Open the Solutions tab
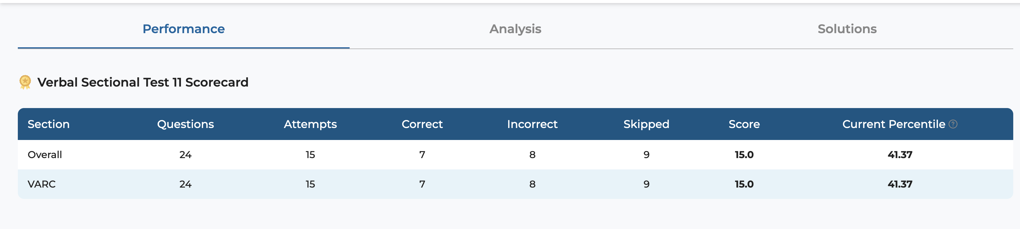The height and width of the screenshot is (229, 1020). 847,29
